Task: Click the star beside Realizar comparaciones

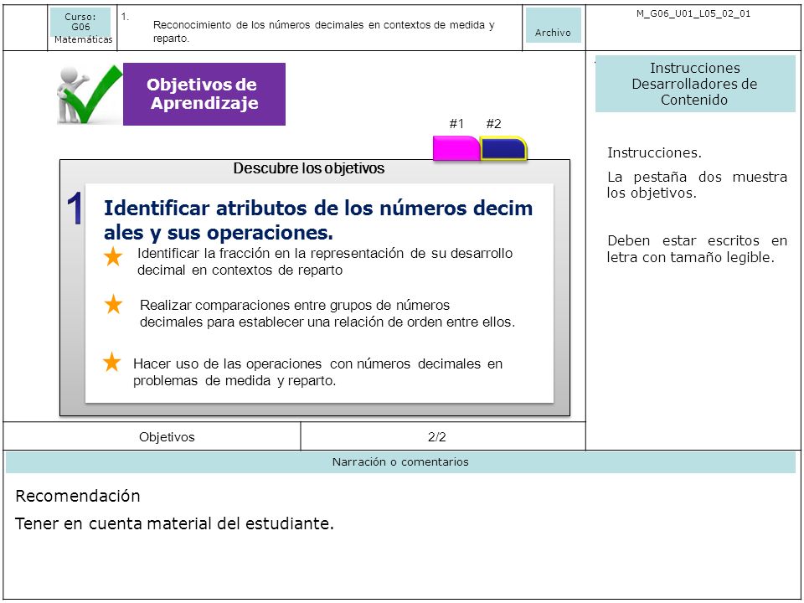Action: 113,305
